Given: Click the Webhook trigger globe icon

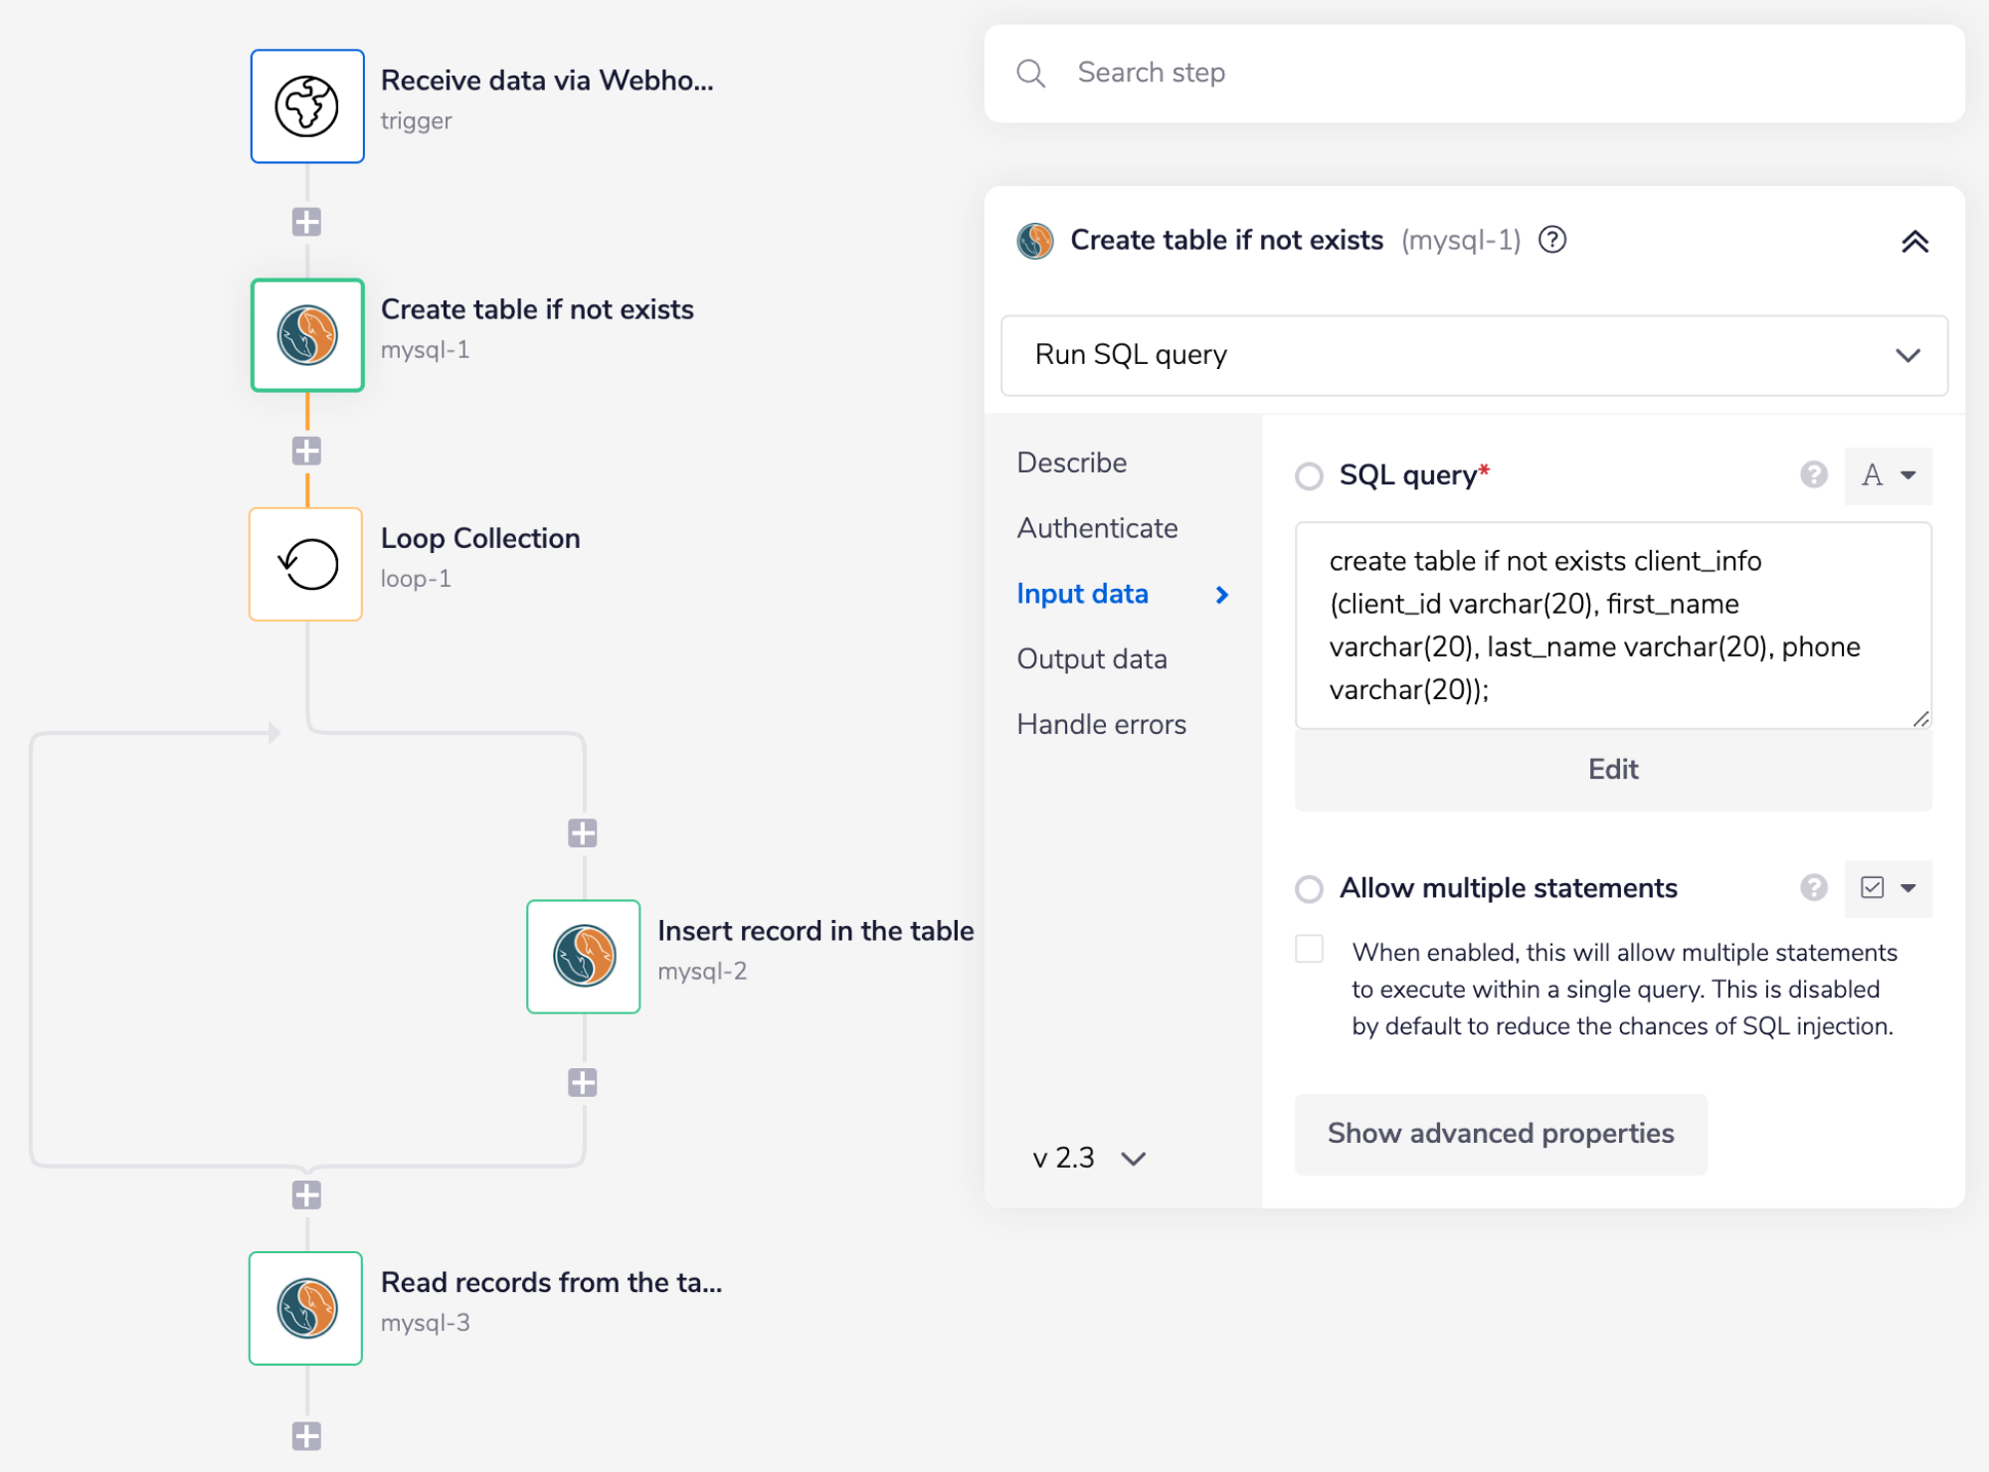Looking at the screenshot, I should [306, 106].
